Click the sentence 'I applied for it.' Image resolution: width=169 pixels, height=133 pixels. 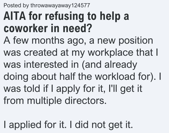pos(35,125)
